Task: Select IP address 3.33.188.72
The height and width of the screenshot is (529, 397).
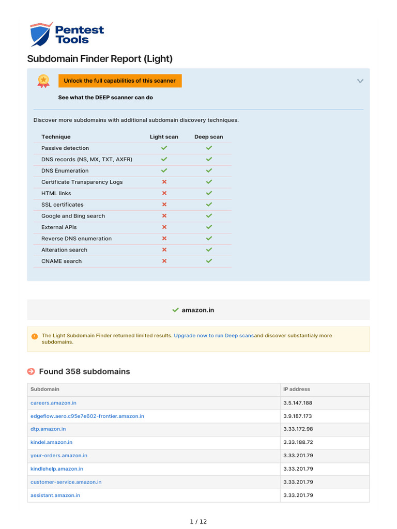Action: pos(298,442)
